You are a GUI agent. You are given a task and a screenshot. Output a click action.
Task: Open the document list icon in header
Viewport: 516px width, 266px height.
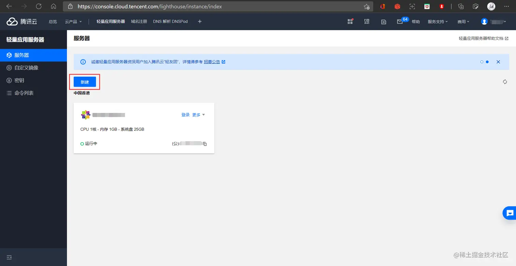pyautogui.click(x=384, y=22)
